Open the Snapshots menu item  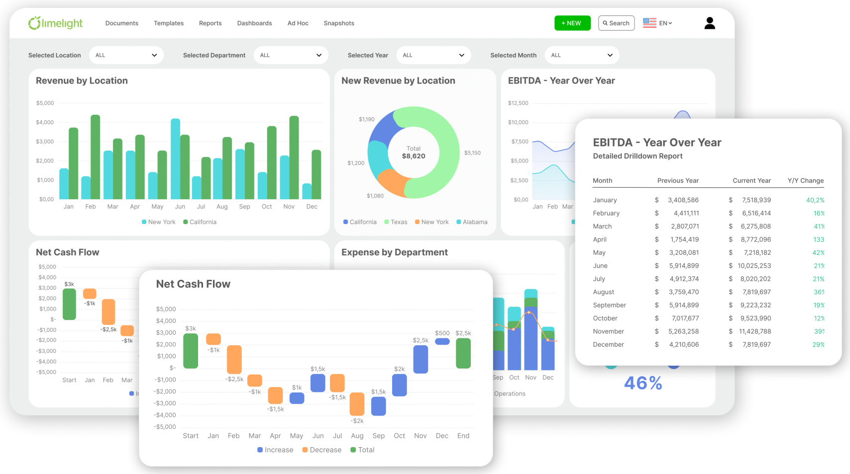pos(339,23)
